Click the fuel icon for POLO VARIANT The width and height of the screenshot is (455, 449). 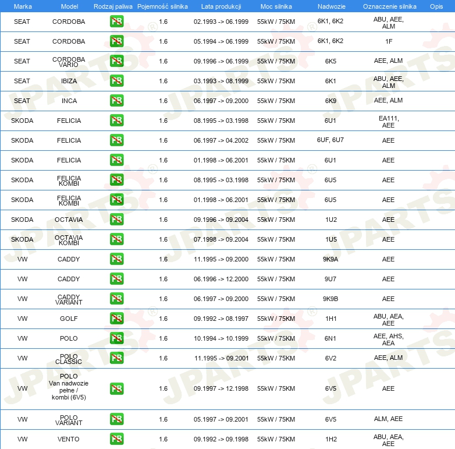pos(116,419)
